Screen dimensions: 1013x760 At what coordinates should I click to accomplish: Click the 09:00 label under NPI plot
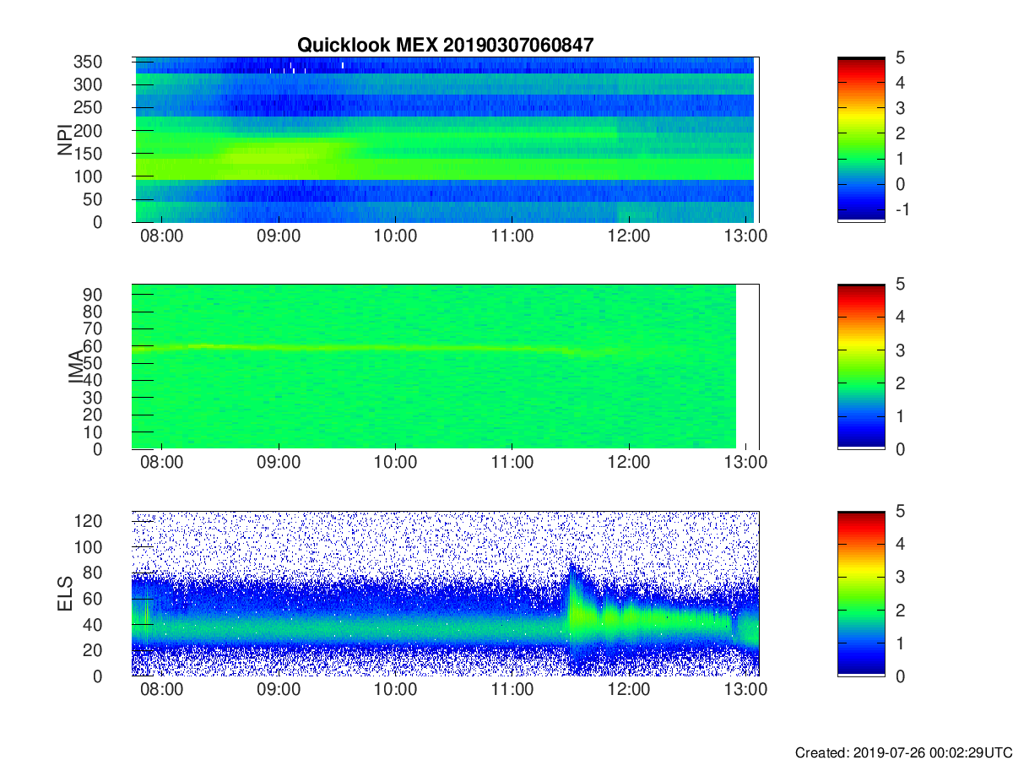coord(279,236)
